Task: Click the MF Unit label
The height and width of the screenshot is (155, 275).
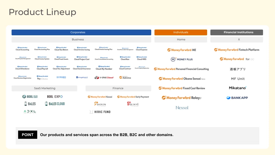Action: 238,79
